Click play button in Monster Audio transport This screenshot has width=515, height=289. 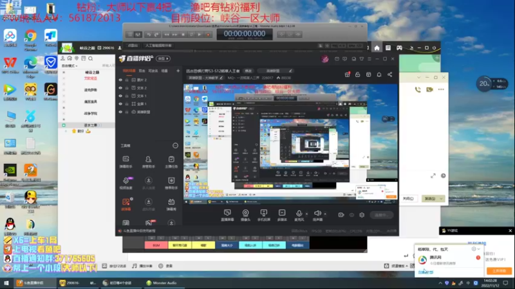200,35
